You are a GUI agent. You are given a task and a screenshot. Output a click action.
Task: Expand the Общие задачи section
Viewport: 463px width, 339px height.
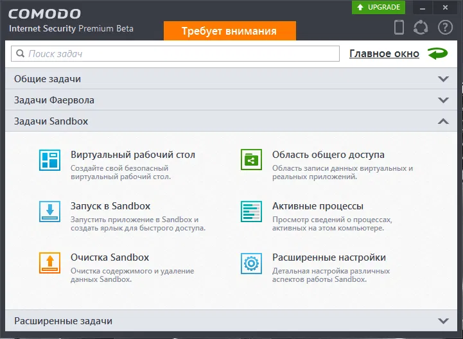coord(442,79)
